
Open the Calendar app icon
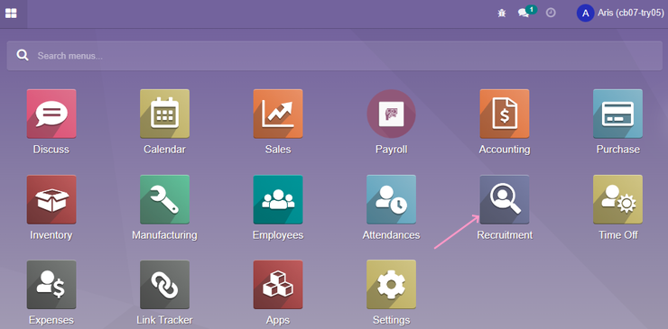[x=164, y=114]
